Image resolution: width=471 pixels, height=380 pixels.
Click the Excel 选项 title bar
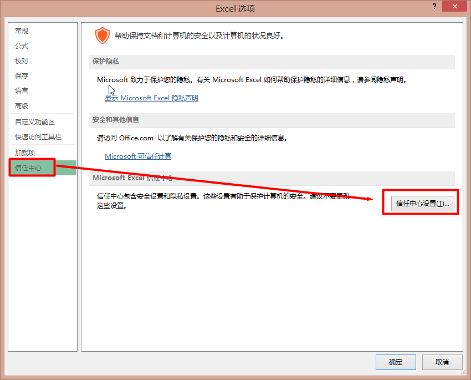[235, 8]
